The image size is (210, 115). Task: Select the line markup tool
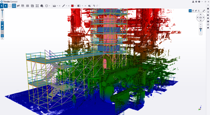64,6
